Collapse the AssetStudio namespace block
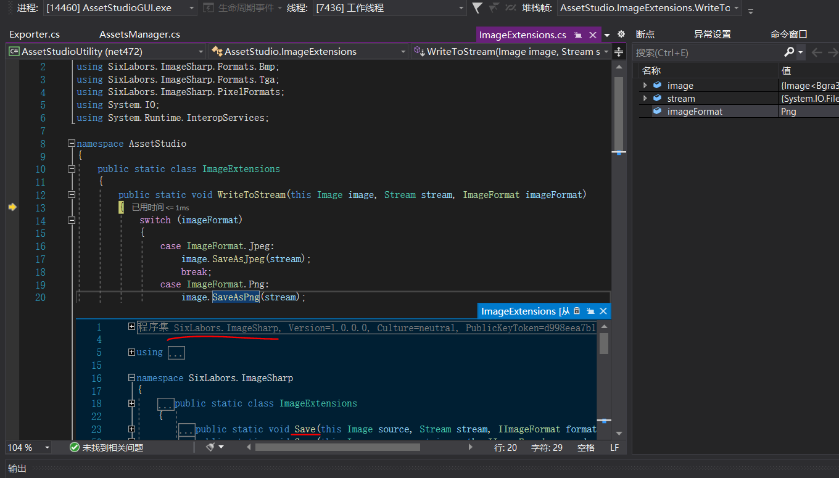The width and height of the screenshot is (839, 478). 72,144
